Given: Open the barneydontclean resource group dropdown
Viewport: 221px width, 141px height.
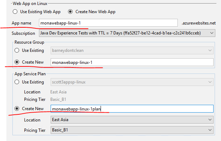Looking at the screenshot, I should [132, 50].
